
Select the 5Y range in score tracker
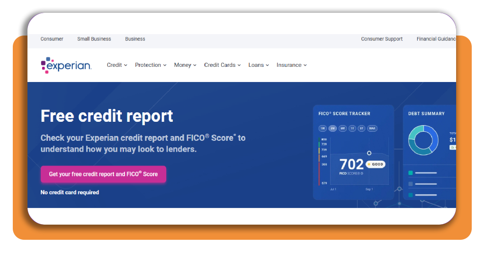(x=361, y=128)
